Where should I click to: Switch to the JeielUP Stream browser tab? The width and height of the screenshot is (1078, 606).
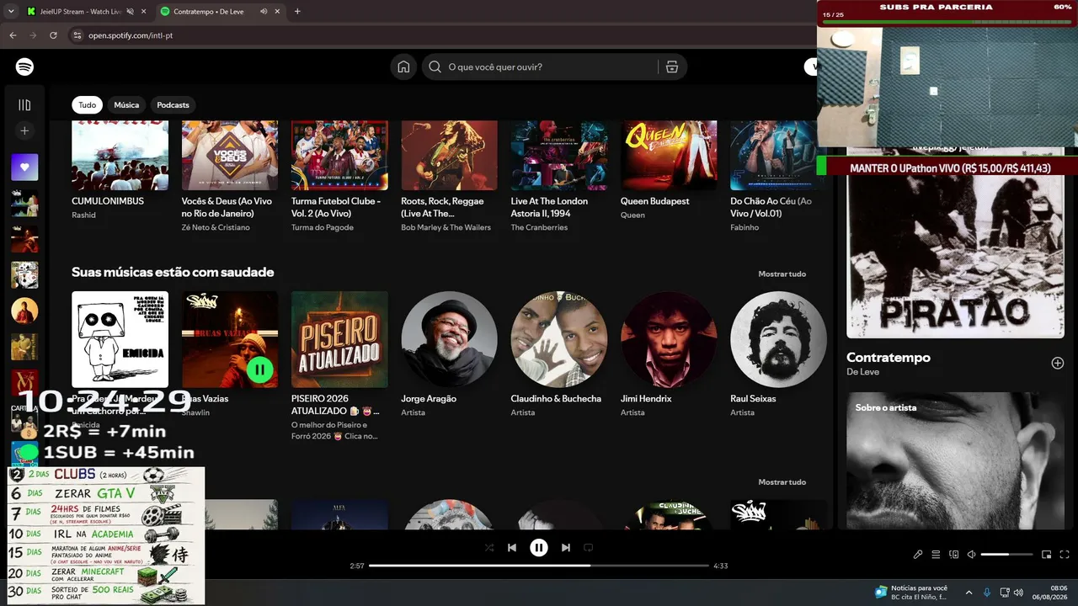[x=80, y=12]
